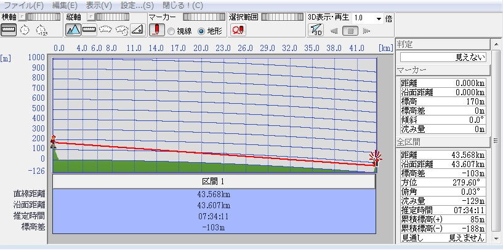Select the vertical axis double cloud outline icon
The width and height of the screenshot is (503, 250).
pyautogui.click(x=122, y=29)
